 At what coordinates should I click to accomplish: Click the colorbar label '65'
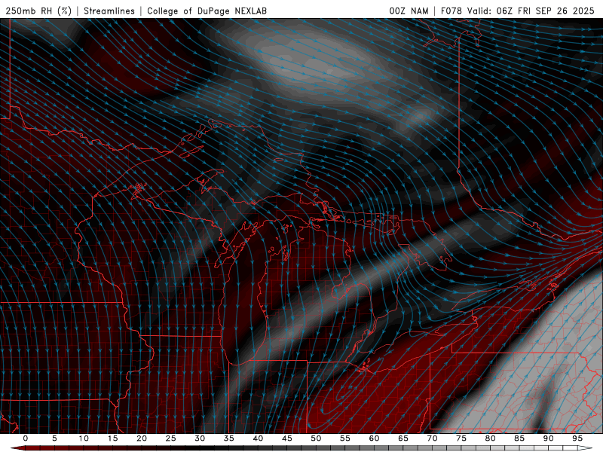coord(403,438)
